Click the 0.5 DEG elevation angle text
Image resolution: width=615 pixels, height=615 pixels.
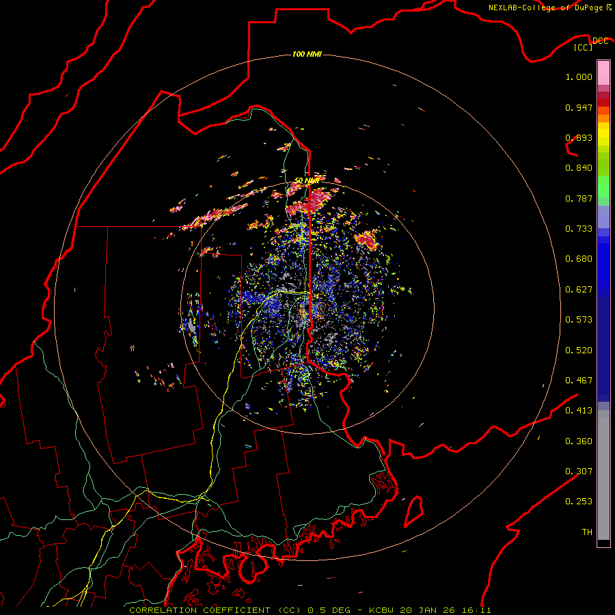click(329, 610)
